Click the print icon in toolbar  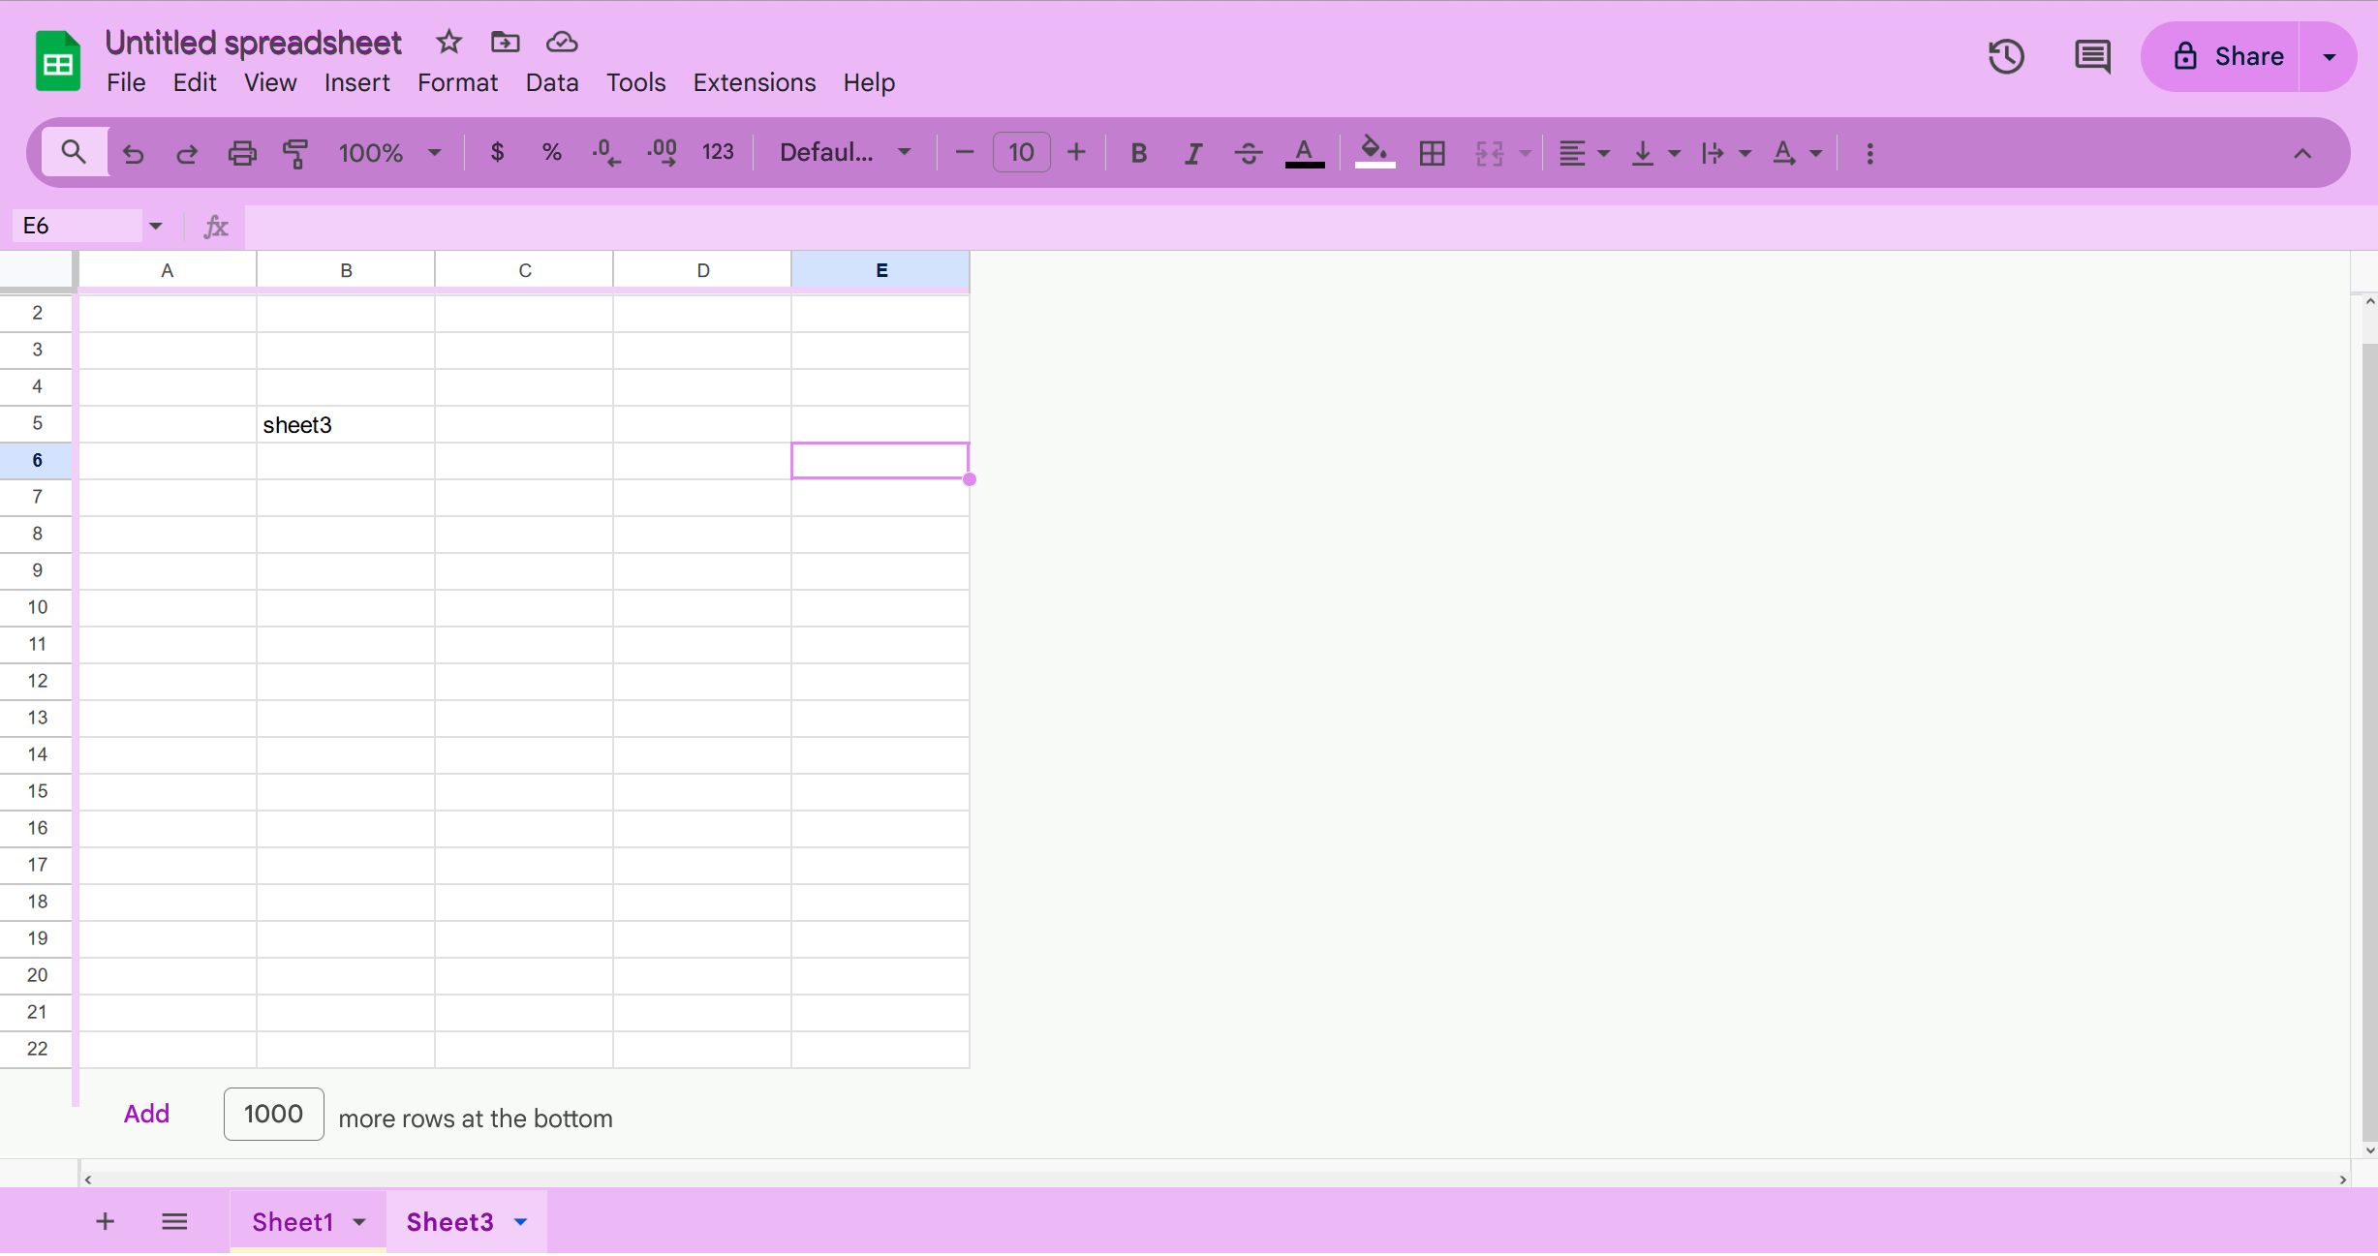pos(240,152)
